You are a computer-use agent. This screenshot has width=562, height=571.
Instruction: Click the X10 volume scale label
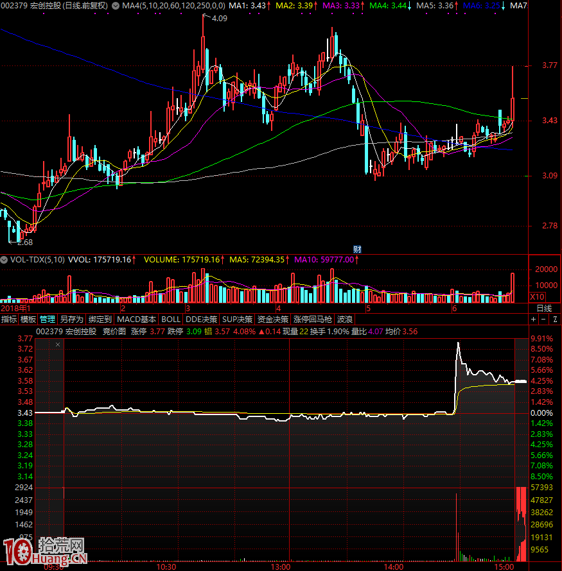pos(537,297)
